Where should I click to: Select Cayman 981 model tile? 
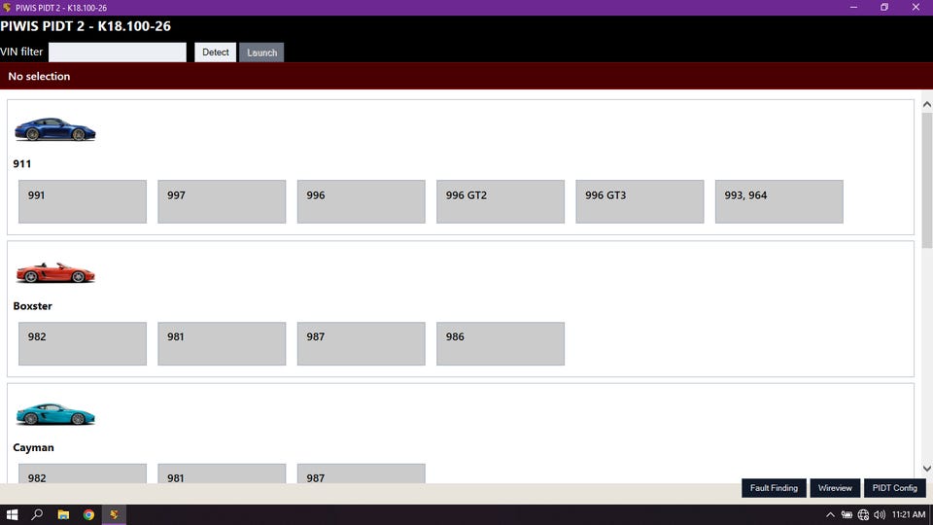point(222,473)
